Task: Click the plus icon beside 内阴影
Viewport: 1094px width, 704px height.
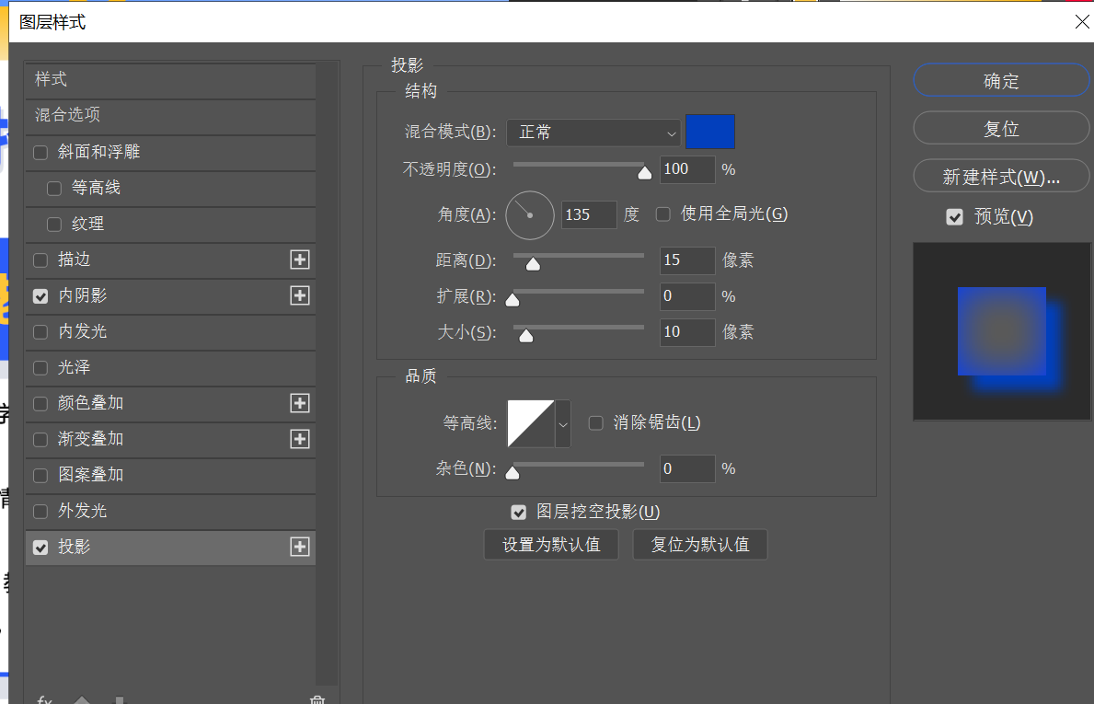Action: pyautogui.click(x=300, y=295)
